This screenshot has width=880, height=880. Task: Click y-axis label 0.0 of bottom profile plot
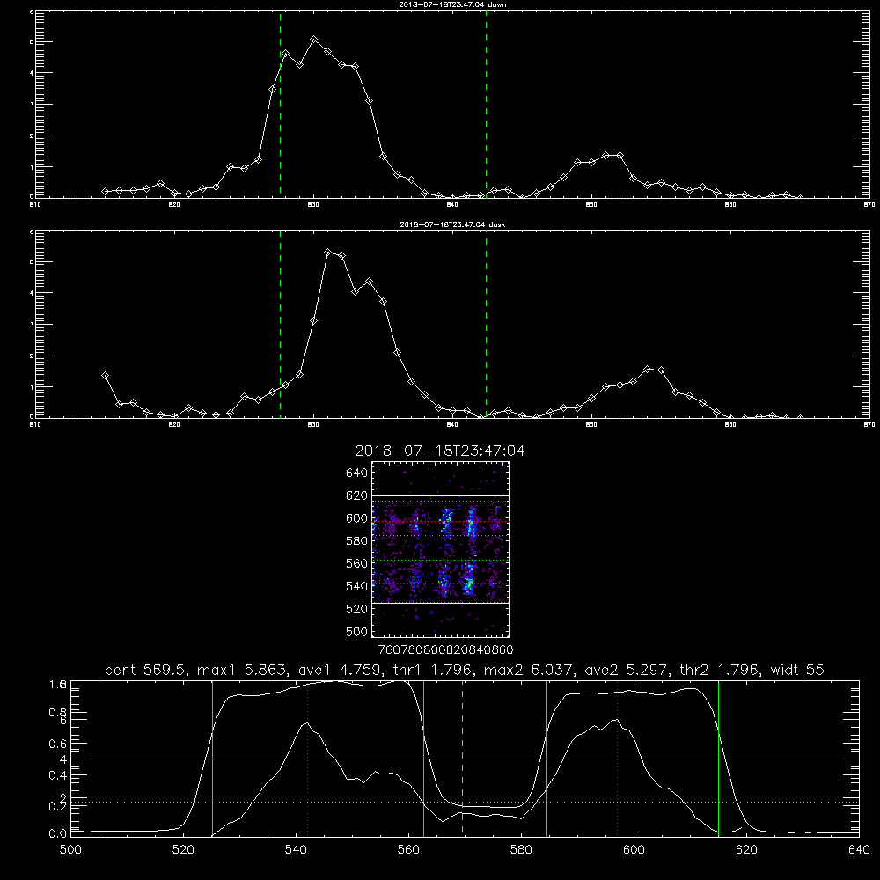[x=58, y=834]
